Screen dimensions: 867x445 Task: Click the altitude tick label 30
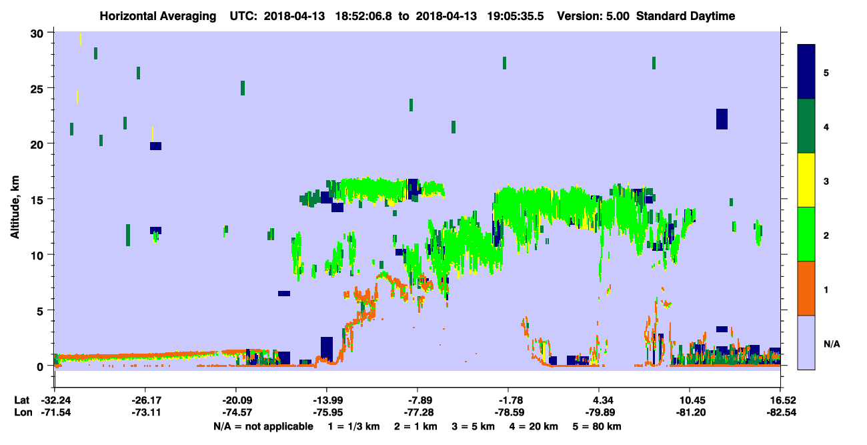coord(37,33)
